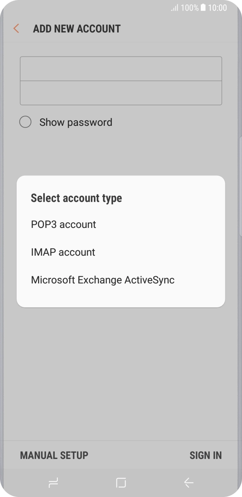Screen dimensions: 242x497
Task: Focus the lower password field
Action: click(x=121, y=93)
